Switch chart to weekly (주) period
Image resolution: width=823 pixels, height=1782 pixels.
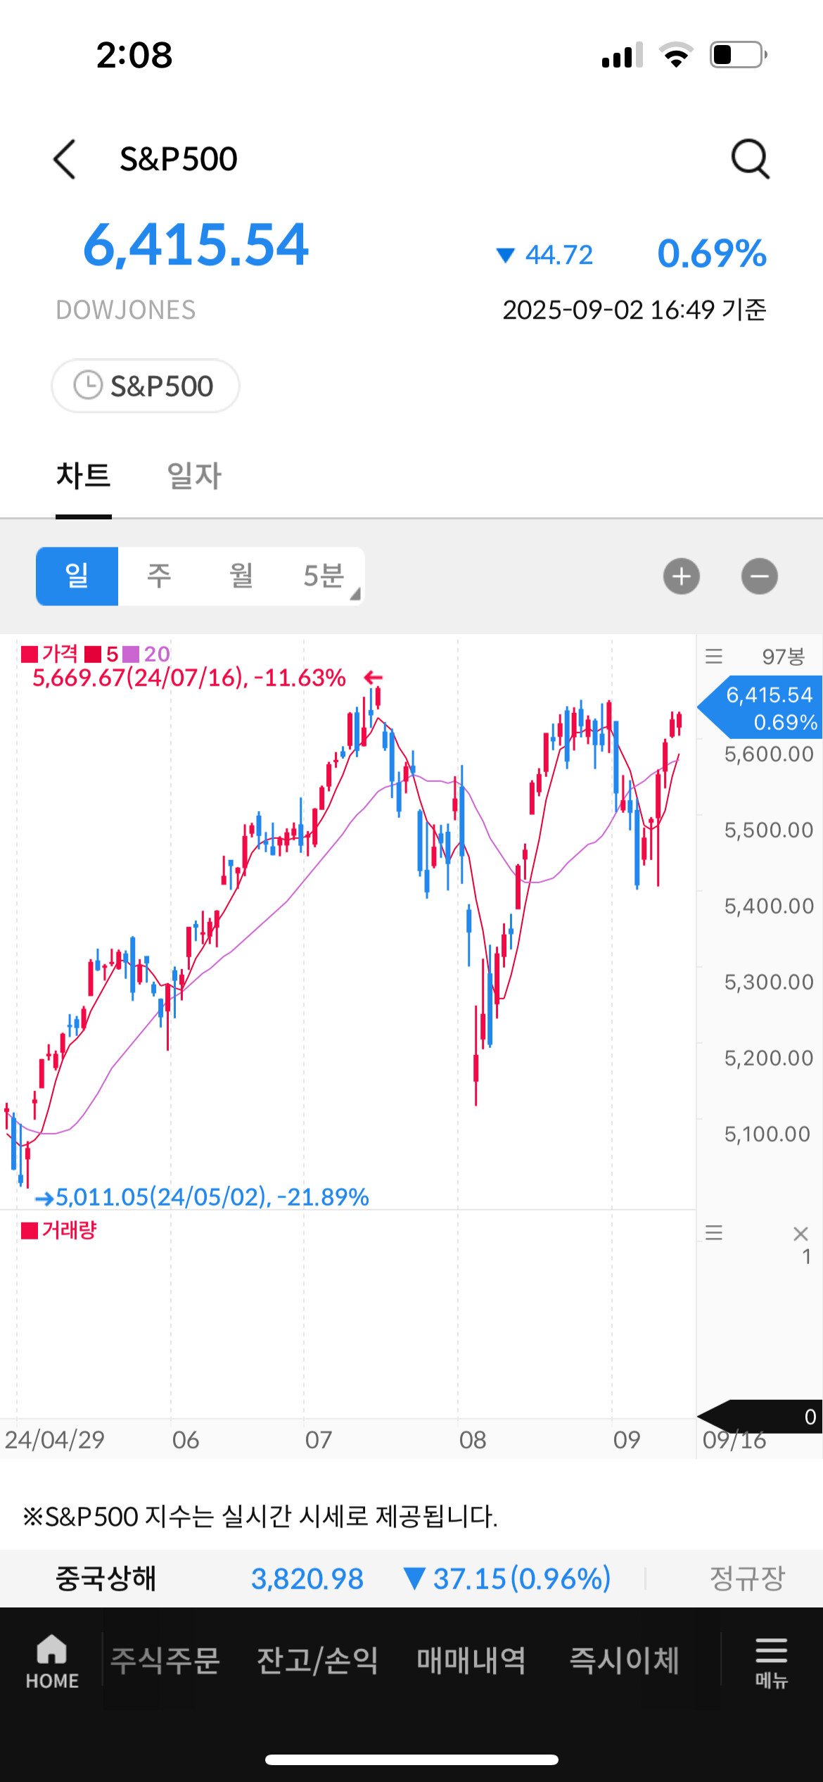click(x=159, y=576)
